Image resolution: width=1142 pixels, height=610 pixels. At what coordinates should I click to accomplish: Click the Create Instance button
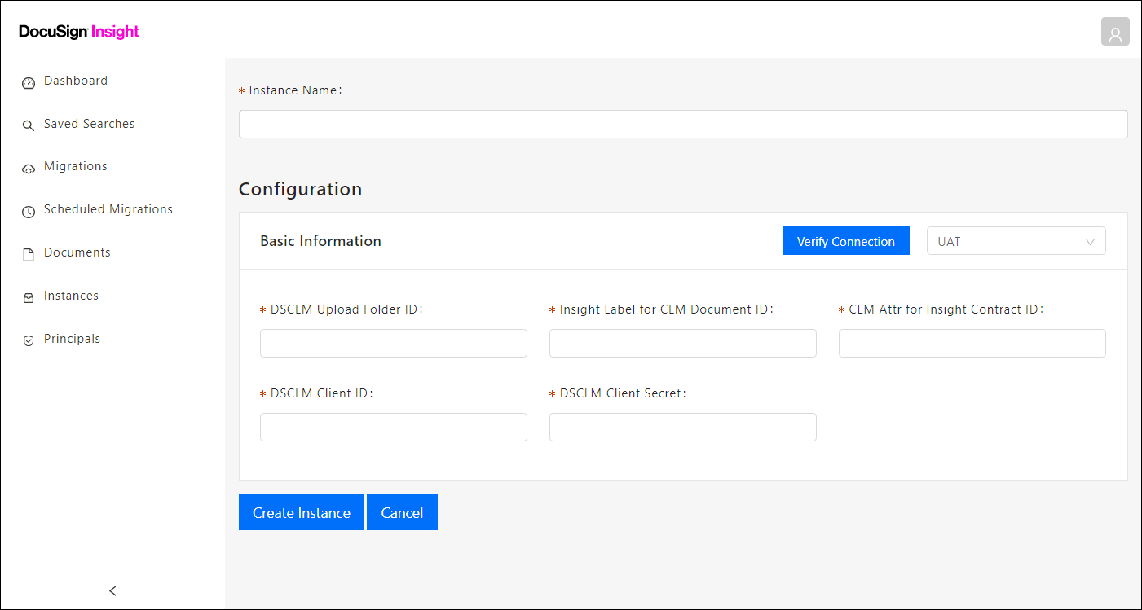301,512
